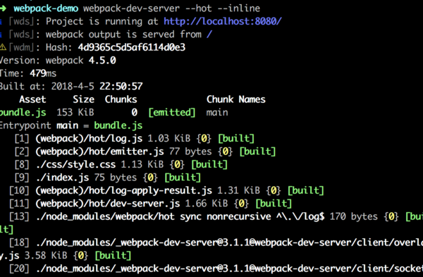Click the green [emitted] label
The height and width of the screenshot is (277, 423).
172,113
